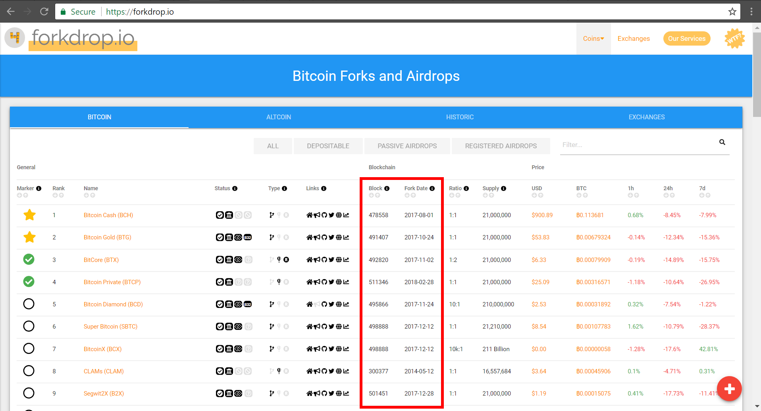Click the scrollbar down arrow

757,407
